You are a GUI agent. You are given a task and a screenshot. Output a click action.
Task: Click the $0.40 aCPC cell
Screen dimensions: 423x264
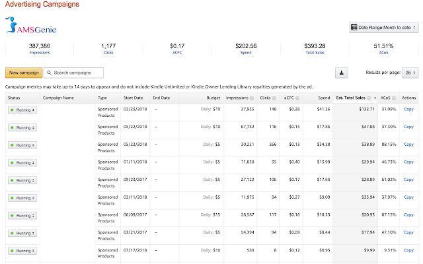pos(294,162)
